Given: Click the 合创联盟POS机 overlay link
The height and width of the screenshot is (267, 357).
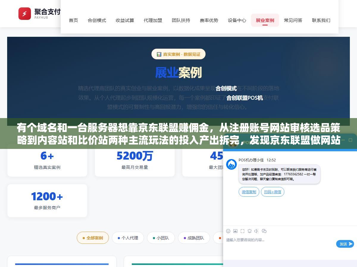Looking at the screenshot, I should [245, 98].
